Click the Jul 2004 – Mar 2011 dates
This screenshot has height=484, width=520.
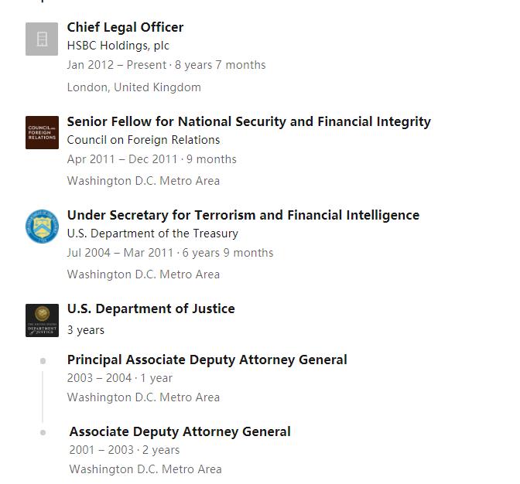(x=120, y=253)
